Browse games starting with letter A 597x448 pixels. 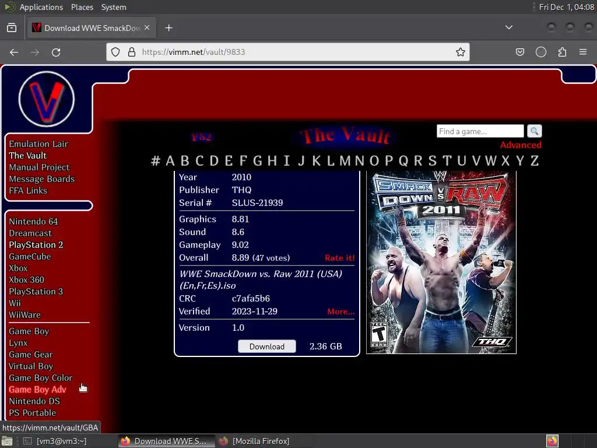click(170, 161)
